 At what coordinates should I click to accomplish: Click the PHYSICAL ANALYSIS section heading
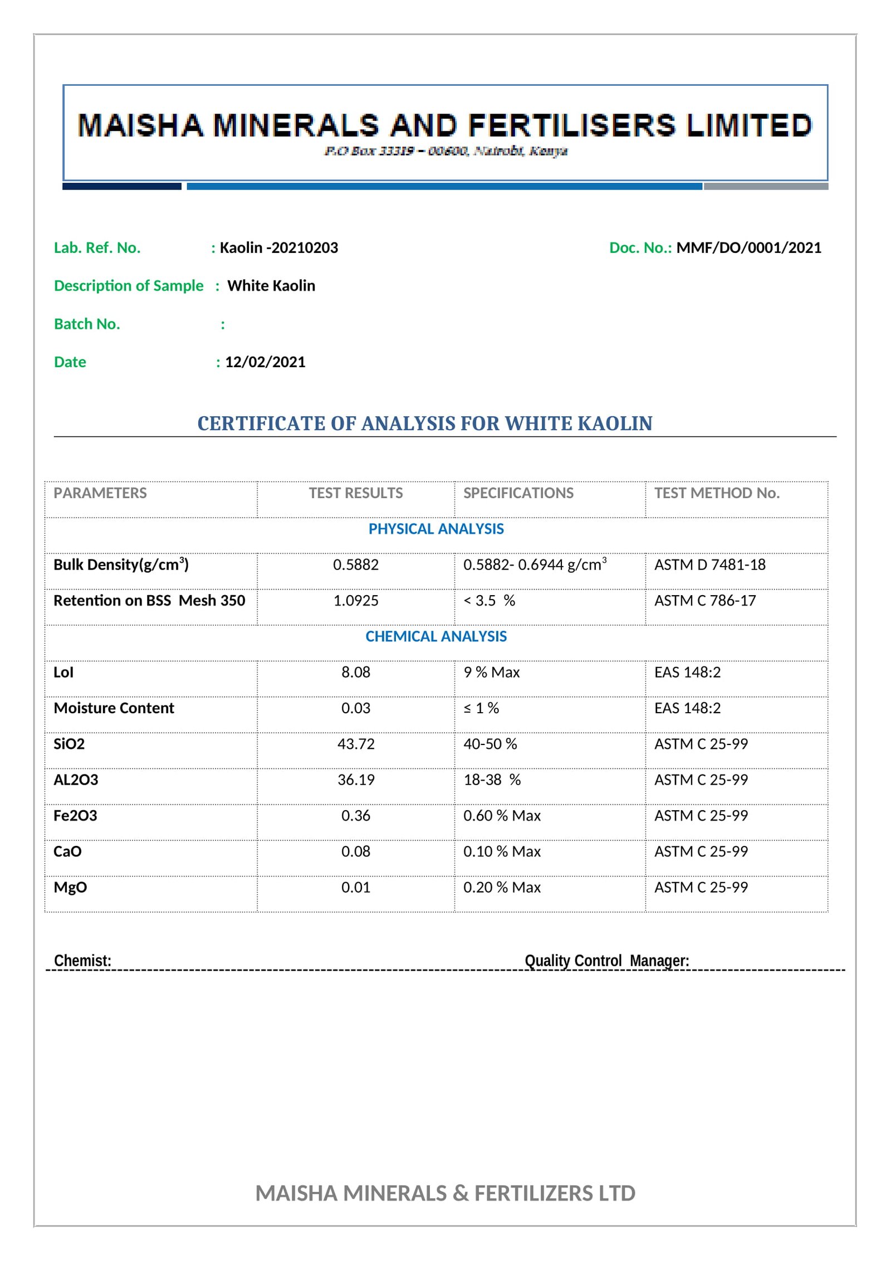coord(436,529)
